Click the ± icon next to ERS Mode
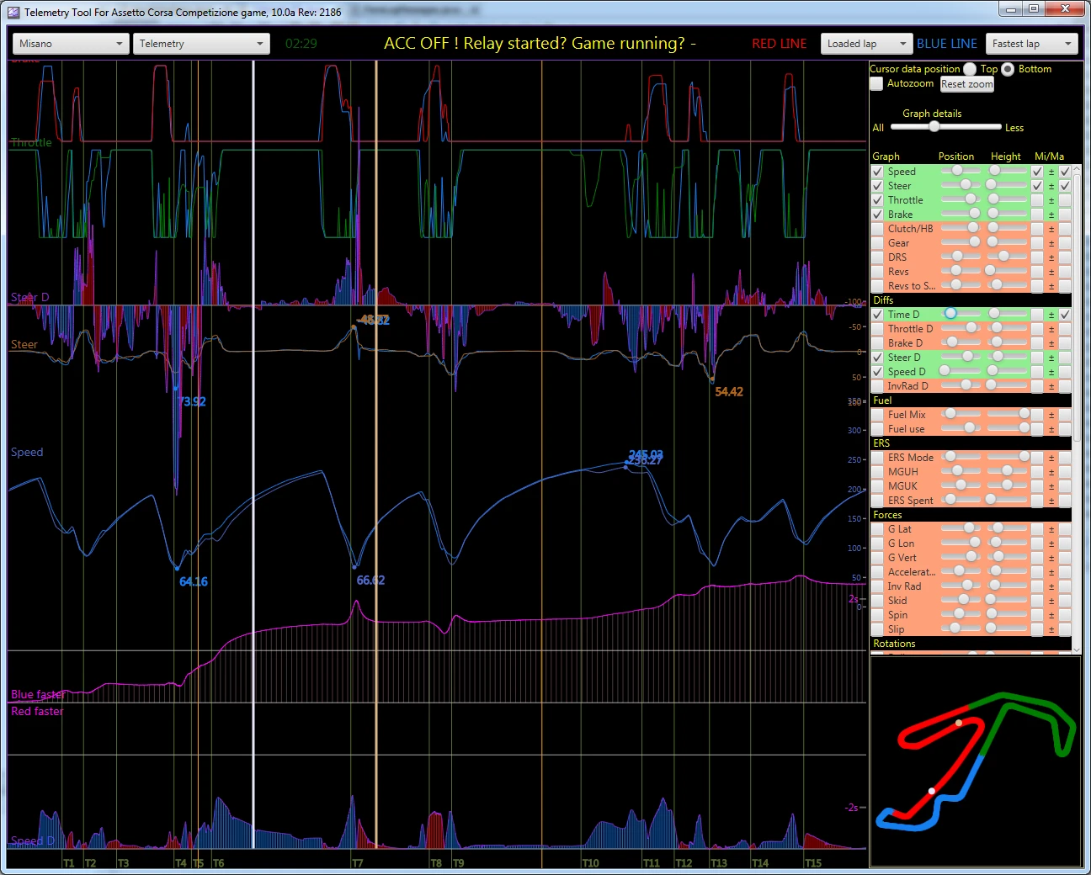 pyautogui.click(x=1051, y=457)
